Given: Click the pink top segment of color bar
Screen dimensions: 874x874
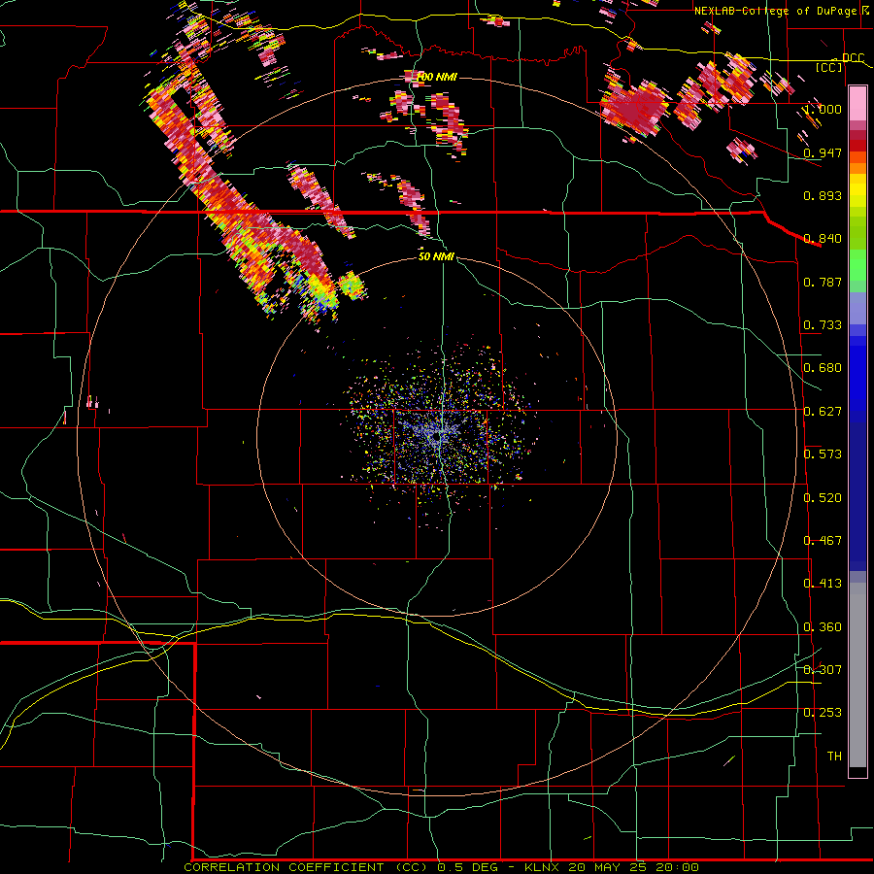Looking at the screenshot, I should 857,104.
